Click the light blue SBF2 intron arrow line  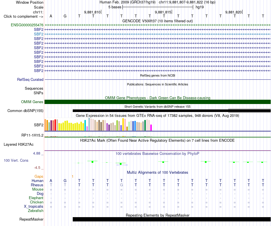(x=157, y=34)
